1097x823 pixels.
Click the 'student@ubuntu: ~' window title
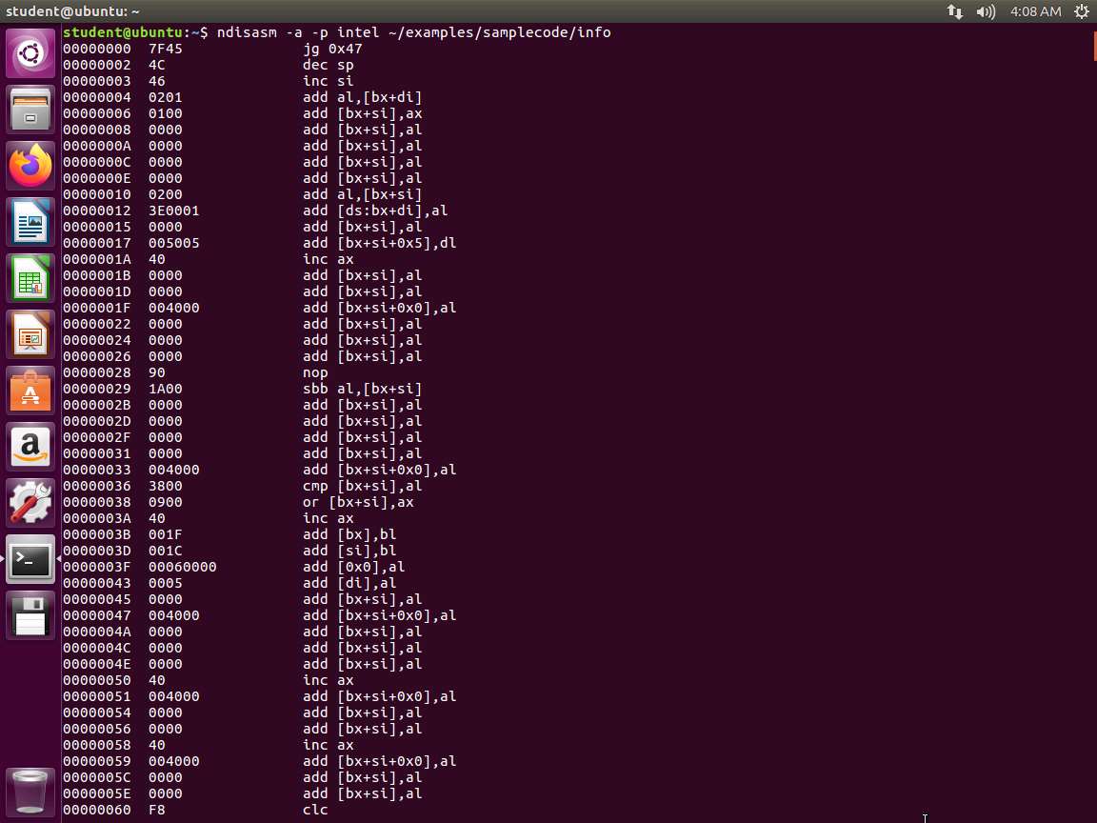(x=73, y=11)
